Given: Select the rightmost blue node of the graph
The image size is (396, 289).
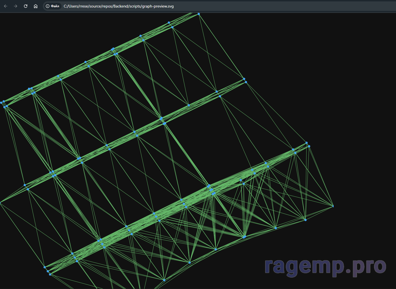Looking at the screenshot, I should (x=333, y=206).
